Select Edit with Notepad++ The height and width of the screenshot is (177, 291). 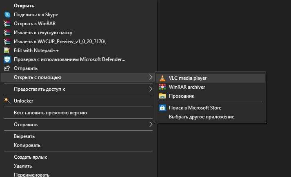[36, 50]
